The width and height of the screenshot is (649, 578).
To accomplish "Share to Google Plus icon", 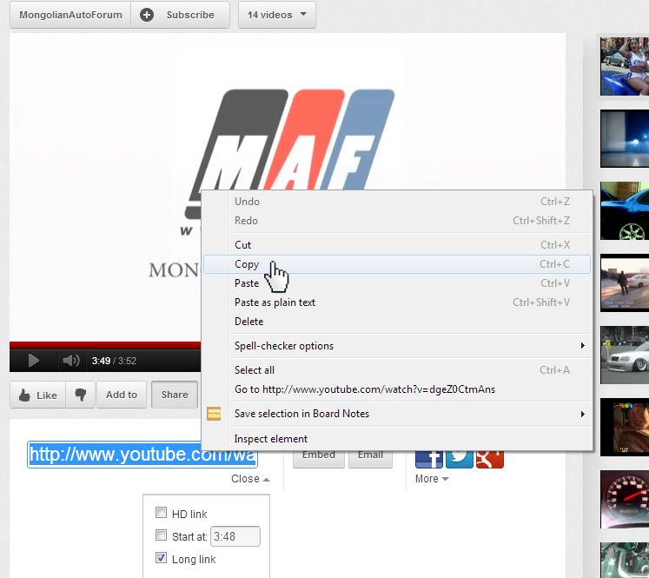I will [x=490, y=456].
